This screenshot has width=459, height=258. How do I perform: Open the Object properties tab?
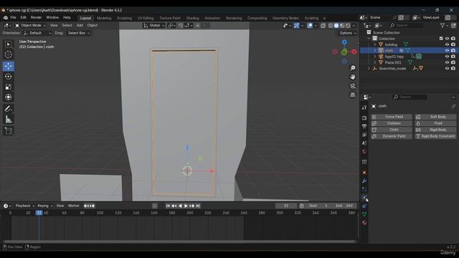point(364,172)
